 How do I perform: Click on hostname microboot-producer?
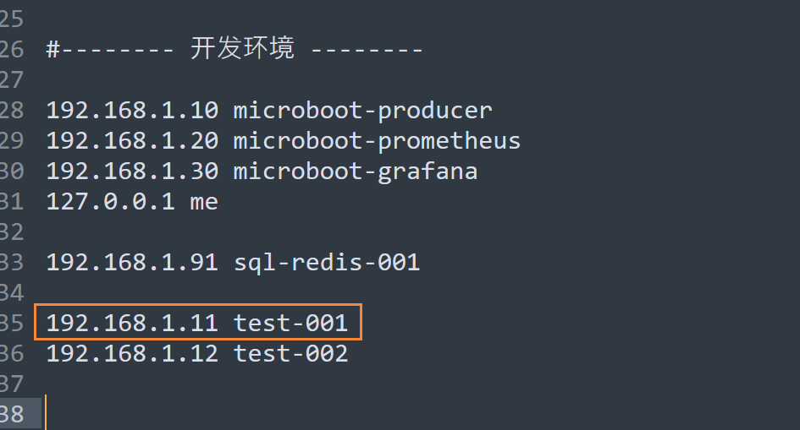362,111
